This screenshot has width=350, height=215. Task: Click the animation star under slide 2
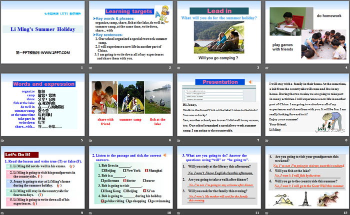pyautogui.click(x=90, y=68)
